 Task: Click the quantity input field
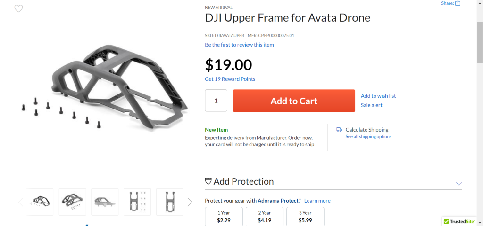click(x=216, y=101)
